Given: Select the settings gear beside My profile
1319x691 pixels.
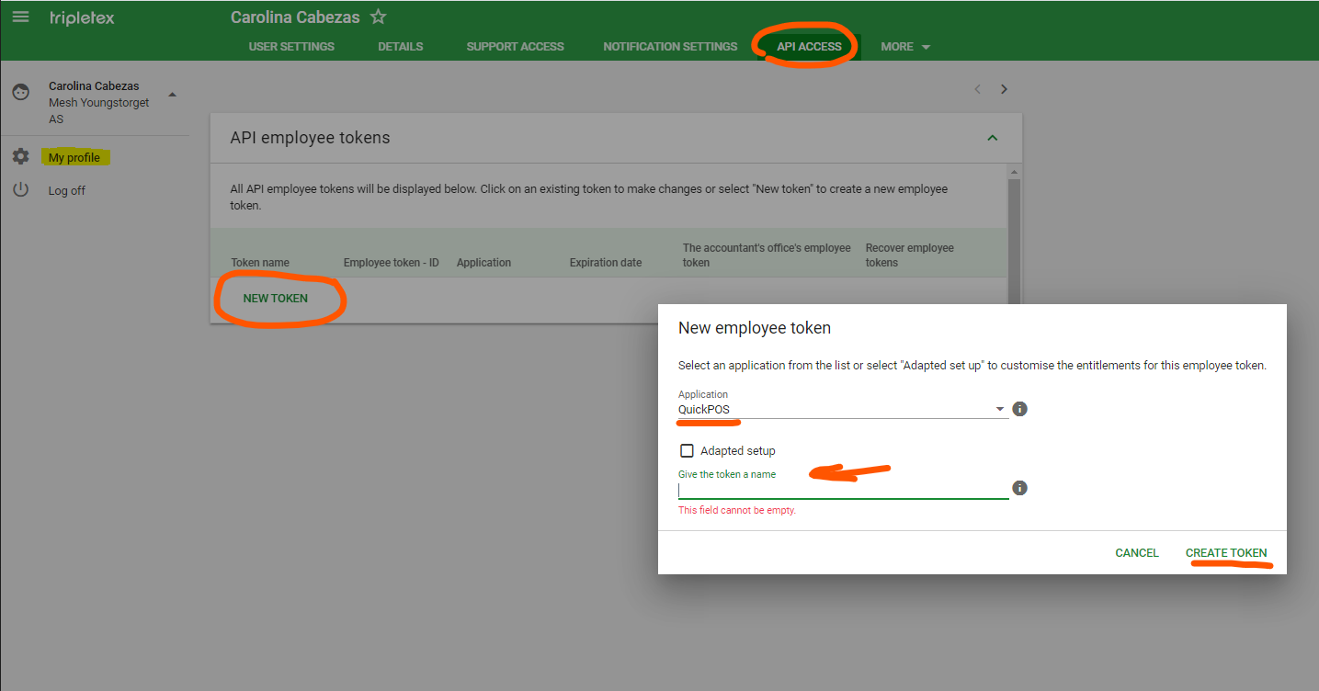Looking at the screenshot, I should [x=20, y=156].
